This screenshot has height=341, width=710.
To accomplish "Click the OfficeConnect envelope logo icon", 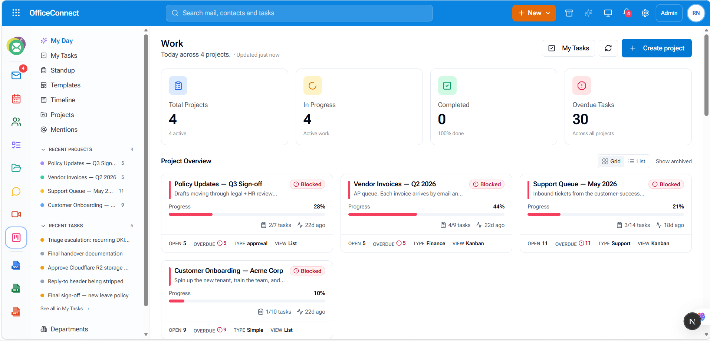I will click(x=16, y=46).
